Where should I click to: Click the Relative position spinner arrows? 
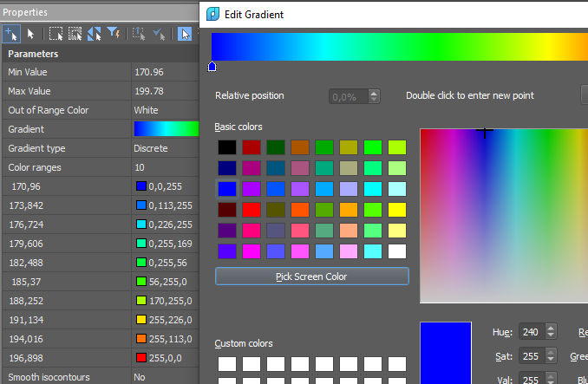click(x=374, y=96)
